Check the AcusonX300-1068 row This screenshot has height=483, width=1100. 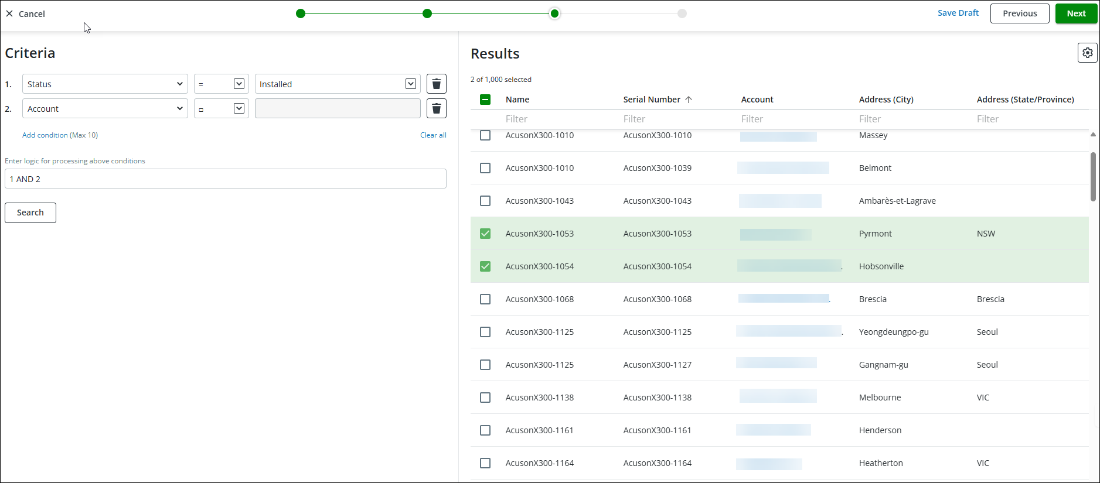coord(485,299)
